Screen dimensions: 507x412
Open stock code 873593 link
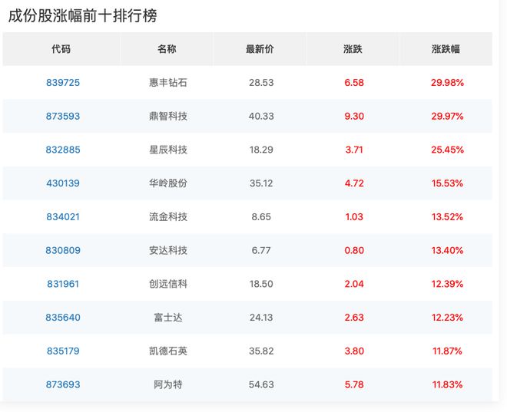point(63,117)
